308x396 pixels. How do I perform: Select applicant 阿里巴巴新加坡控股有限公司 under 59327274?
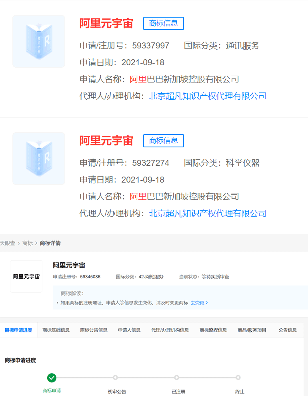(184, 197)
